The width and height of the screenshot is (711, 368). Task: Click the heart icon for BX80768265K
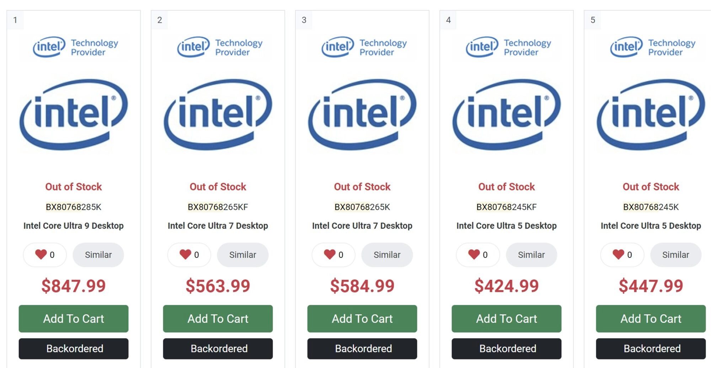(330, 254)
